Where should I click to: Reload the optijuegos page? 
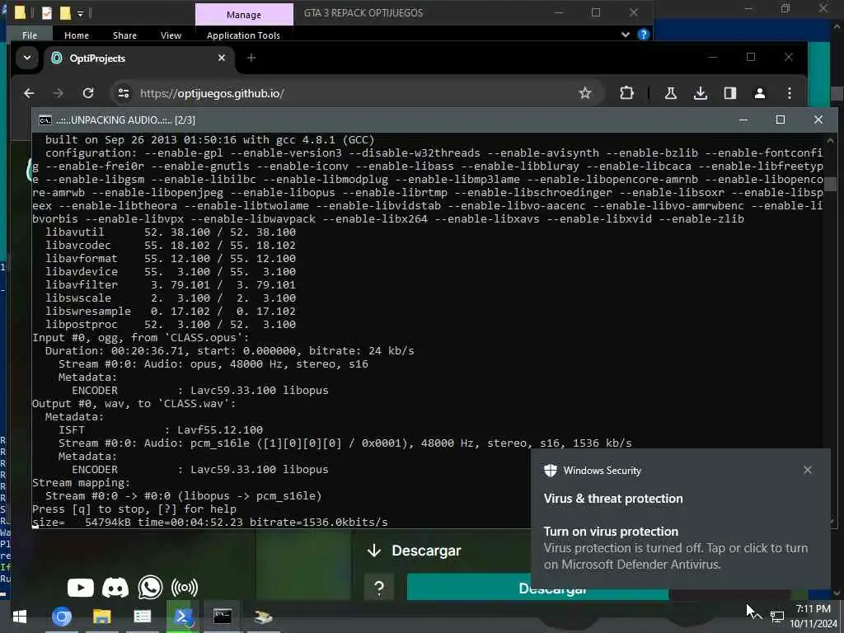(x=88, y=93)
